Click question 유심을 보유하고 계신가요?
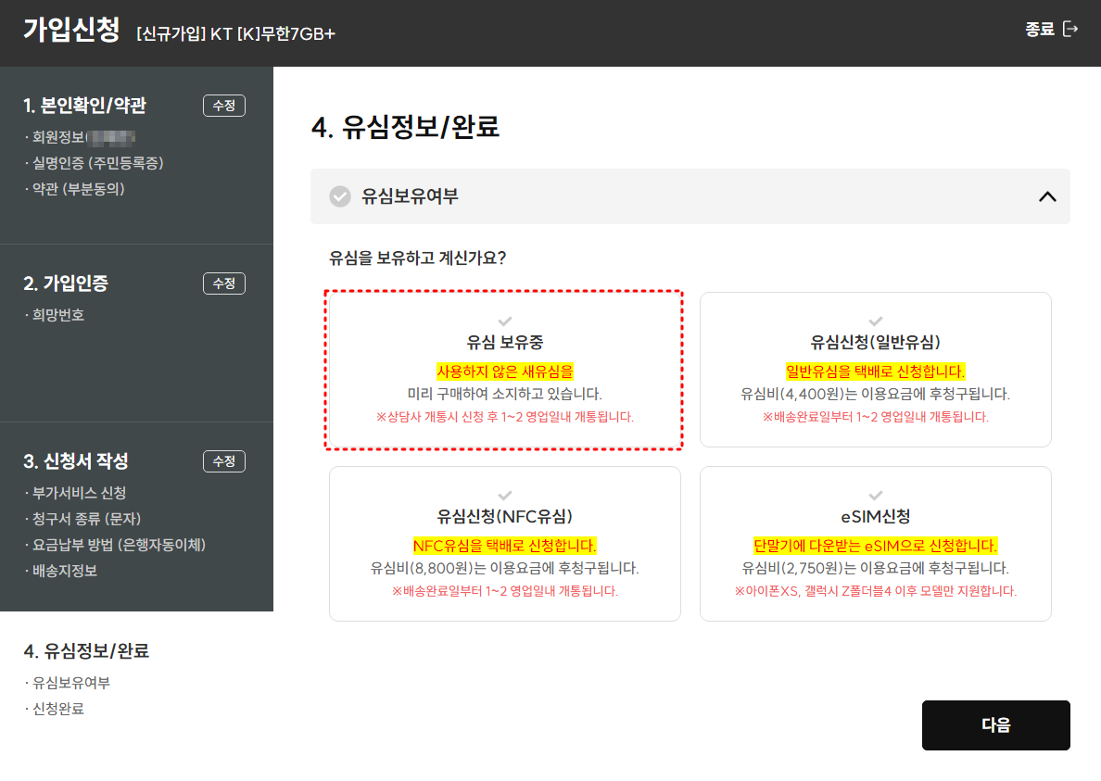1101x781 pixels. [418, 258]
